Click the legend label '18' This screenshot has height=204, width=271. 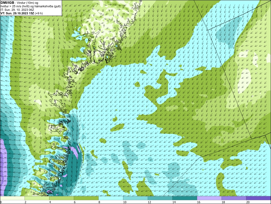(x=223, y=202)
